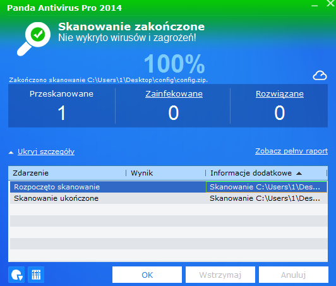This screenshot has height=286, width=336.
Task: Click the Zainfekowane count 0
Action: (173, 112)
